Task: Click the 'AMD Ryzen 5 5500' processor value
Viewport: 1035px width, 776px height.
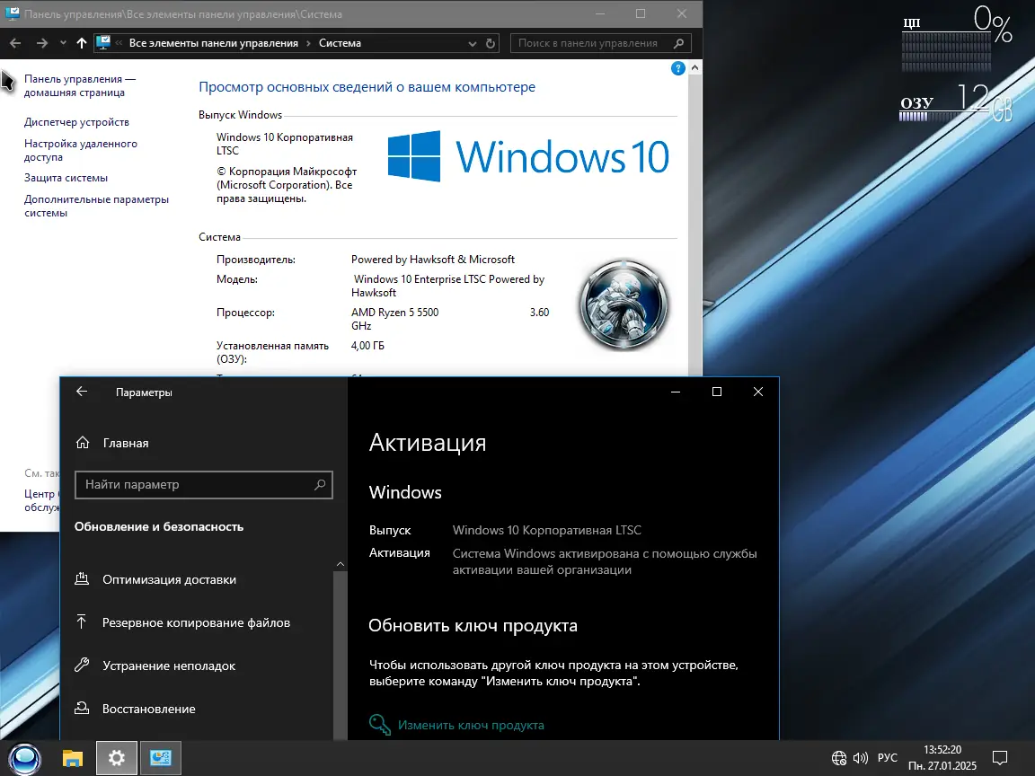Action: (394, 313)
